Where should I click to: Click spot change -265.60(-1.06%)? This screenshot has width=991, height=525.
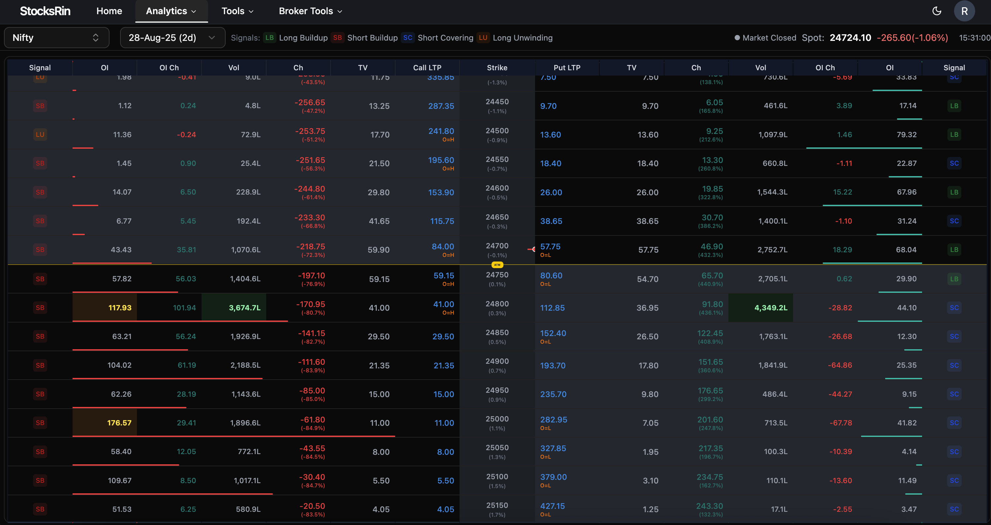(x=912, y=38)
